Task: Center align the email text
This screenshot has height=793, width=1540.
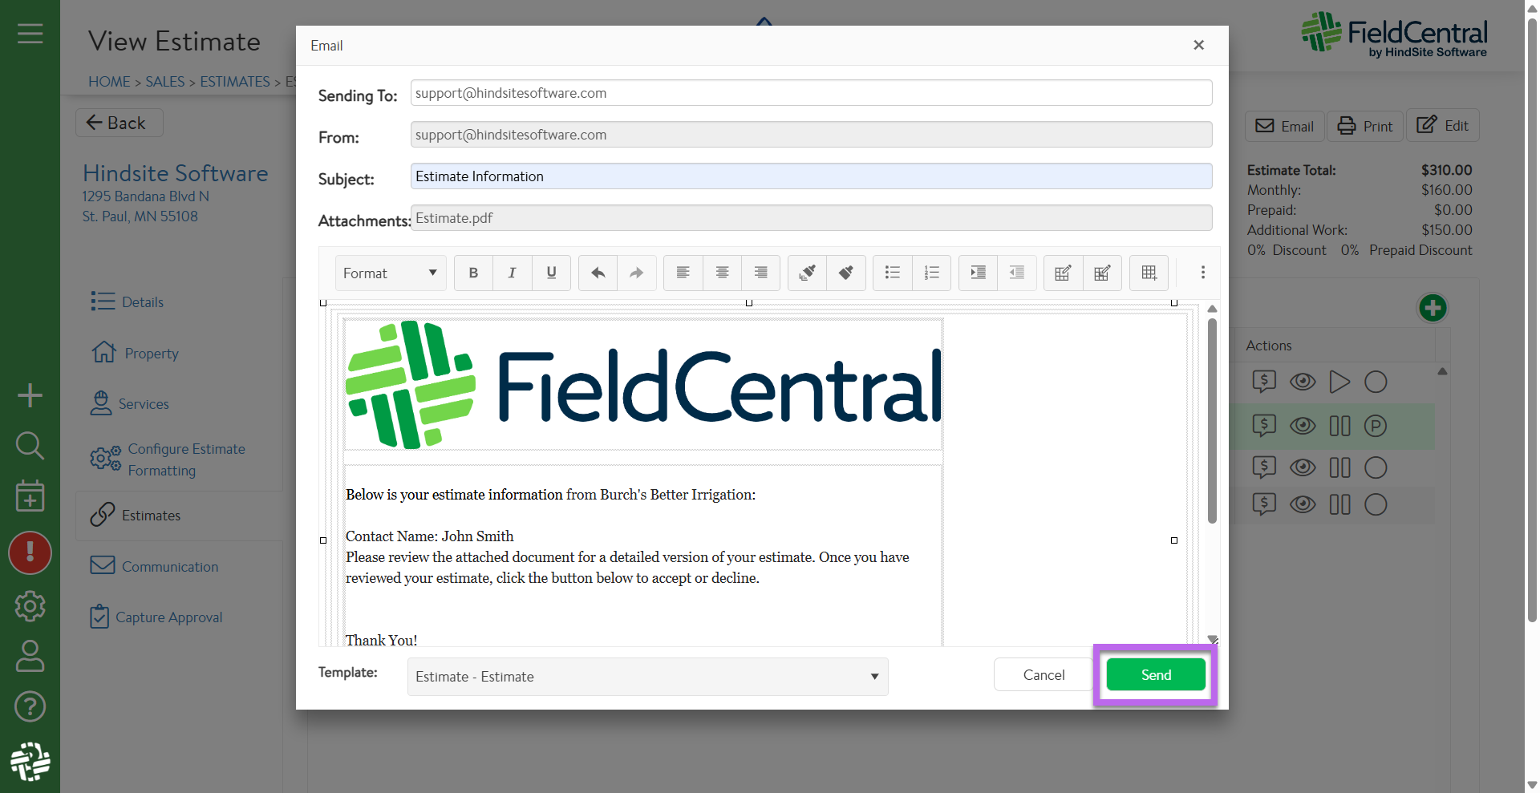Action: (x=722, y=273)
